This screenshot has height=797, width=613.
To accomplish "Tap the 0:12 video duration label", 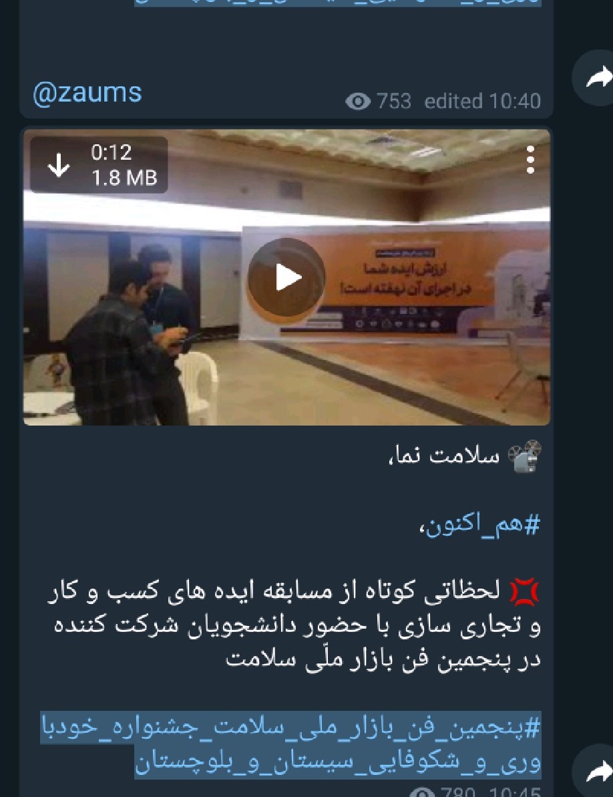I will point(112,152).
